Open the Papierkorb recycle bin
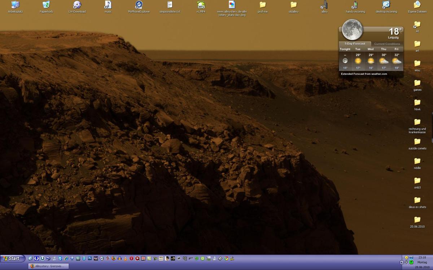433x270 pixels. [x=46, y=5]
